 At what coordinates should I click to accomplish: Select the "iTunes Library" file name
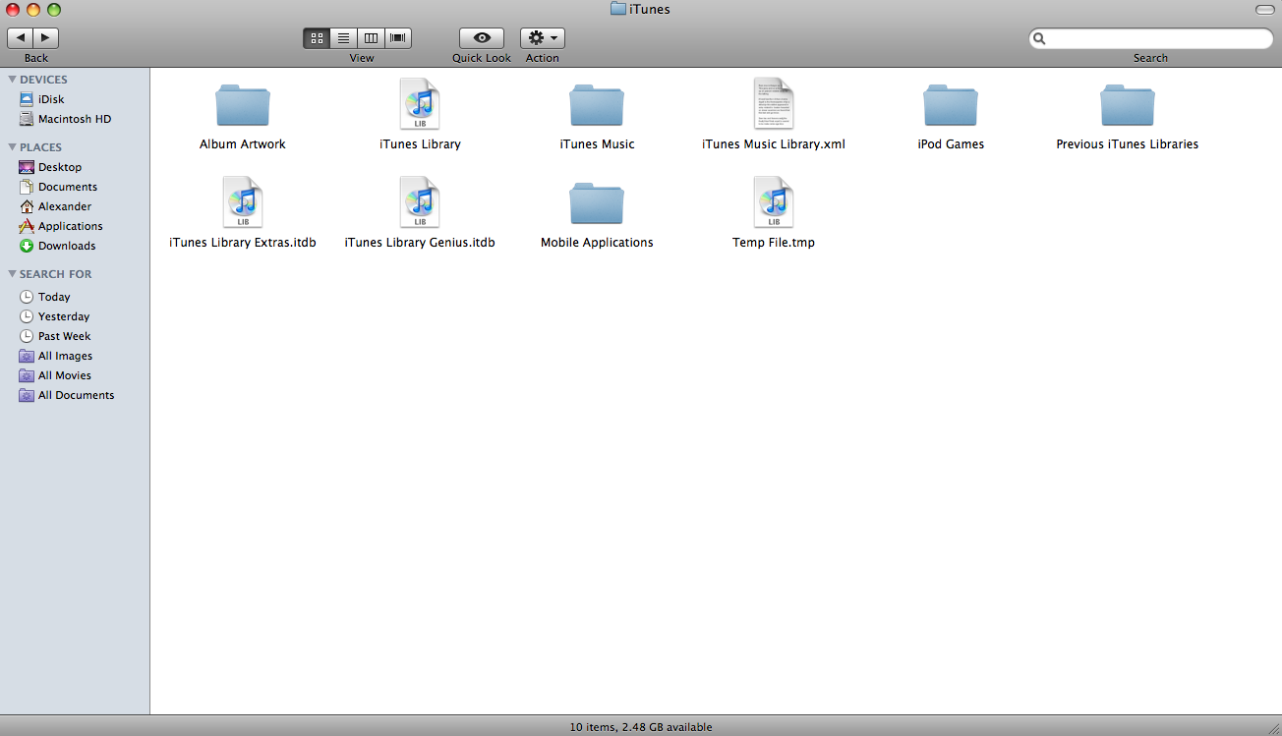click(420, 144)
